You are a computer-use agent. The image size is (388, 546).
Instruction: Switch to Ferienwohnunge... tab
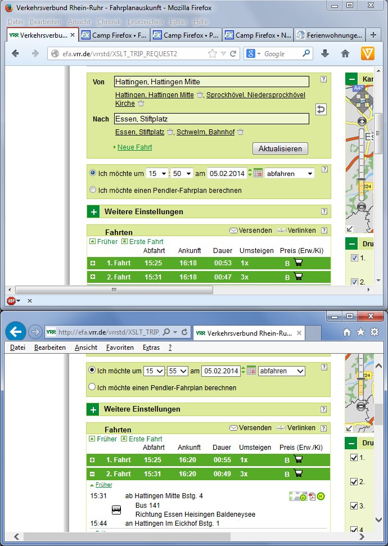(x=329, y=35)
